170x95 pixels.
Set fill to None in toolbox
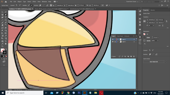pyautogui.click(x=6, y=56)
